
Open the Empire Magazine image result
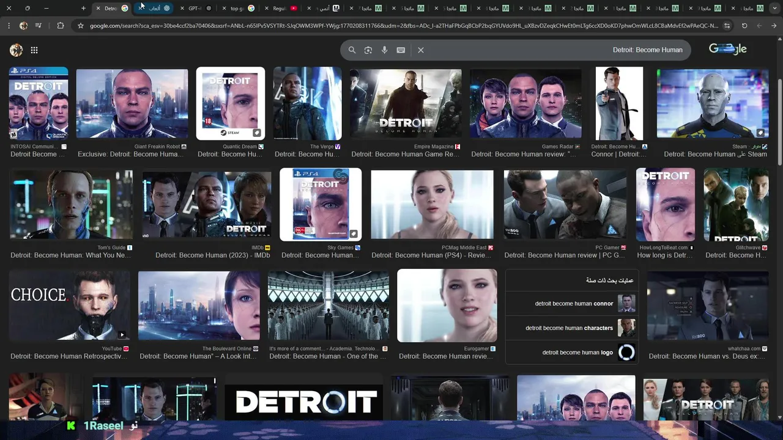point(406,103)
